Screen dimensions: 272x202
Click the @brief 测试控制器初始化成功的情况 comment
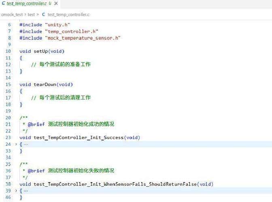click(x=71, y=124)
